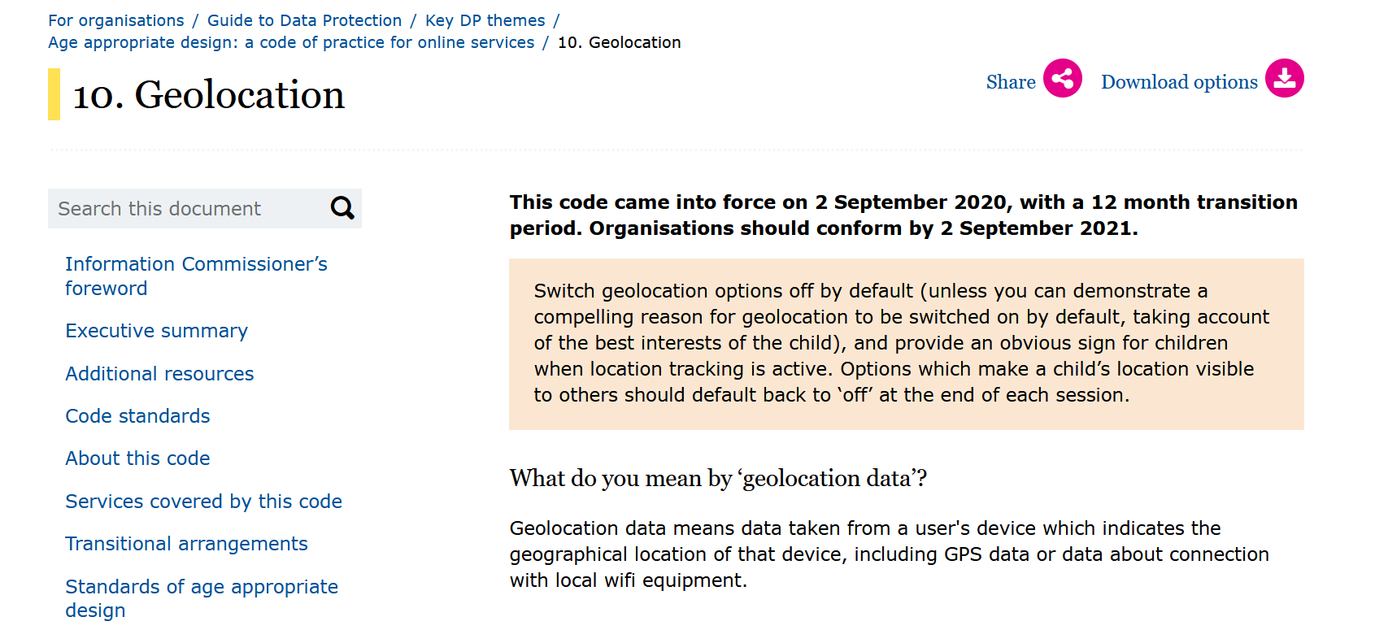
Task: Open Age appropriate design code breadcrumb
Action: [291, 42]
